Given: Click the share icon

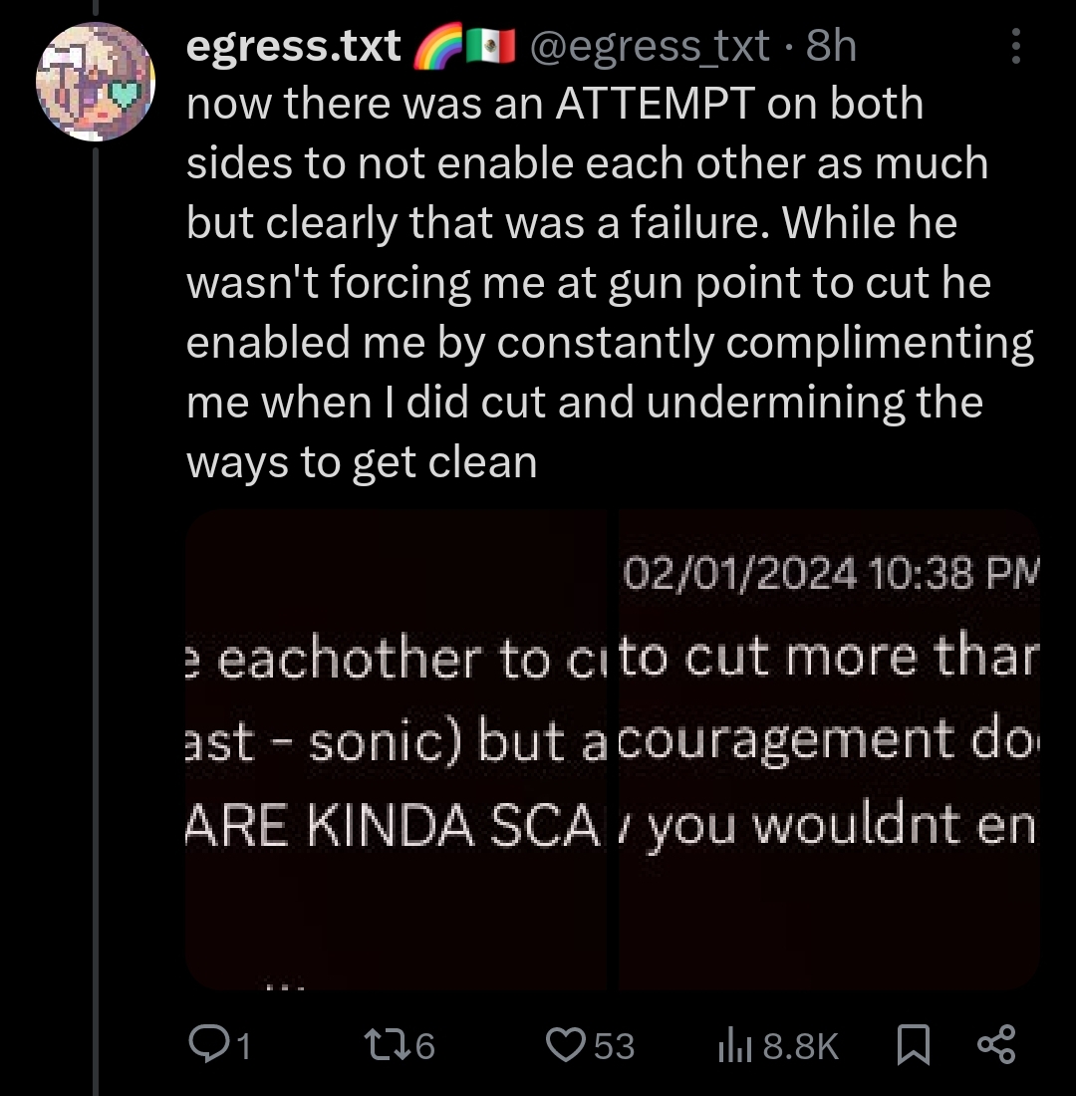Looking at the screenshot, I should coord(995,1044).
